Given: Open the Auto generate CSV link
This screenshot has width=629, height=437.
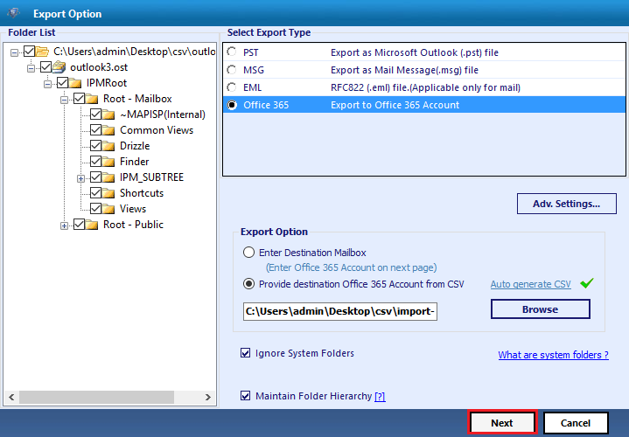Looking at the screenshot, I should coord(530,284).
